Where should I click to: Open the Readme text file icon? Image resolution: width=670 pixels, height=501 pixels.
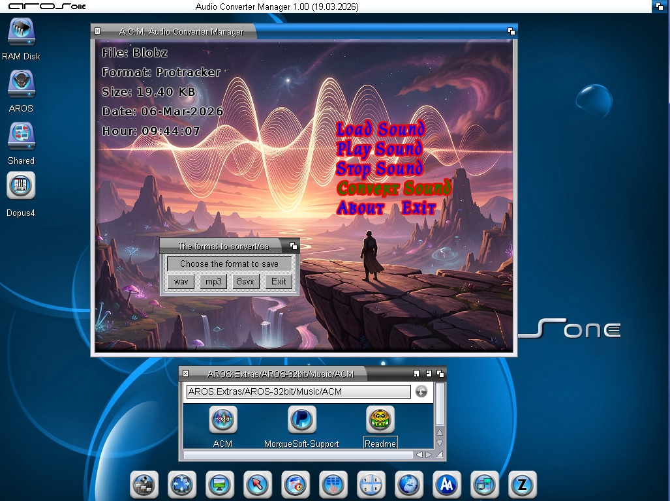coord(380,419)
